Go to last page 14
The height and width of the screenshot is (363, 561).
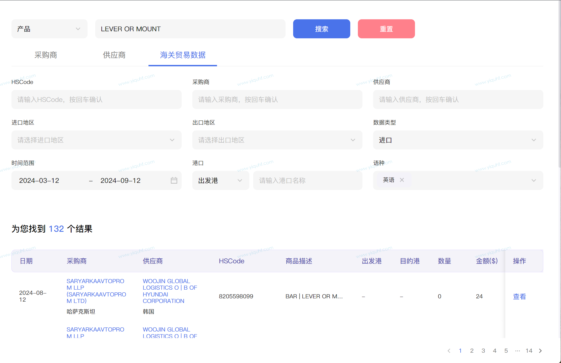(x=529, y=351)
